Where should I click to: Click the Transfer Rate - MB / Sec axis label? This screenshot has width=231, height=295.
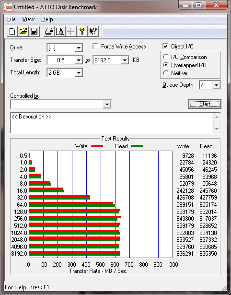click(x=98, y=271)
